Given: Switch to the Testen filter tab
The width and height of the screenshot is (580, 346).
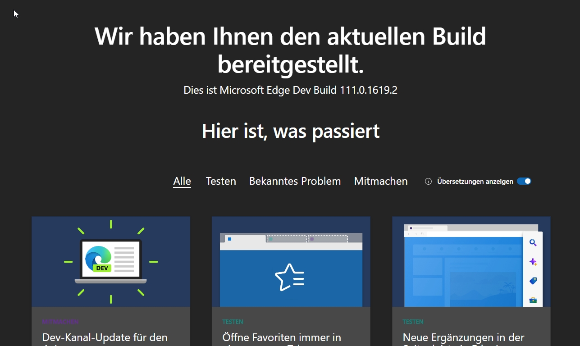Looking at the screenshot, I should 221,181.
